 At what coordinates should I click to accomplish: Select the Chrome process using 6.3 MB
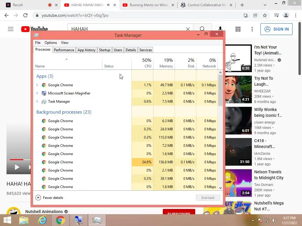(x=126, y=121)
